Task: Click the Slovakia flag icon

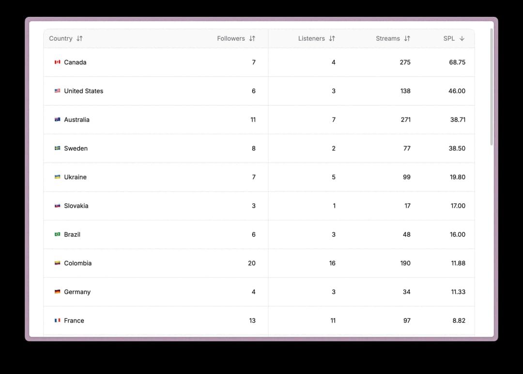Action: click(58, 206)
